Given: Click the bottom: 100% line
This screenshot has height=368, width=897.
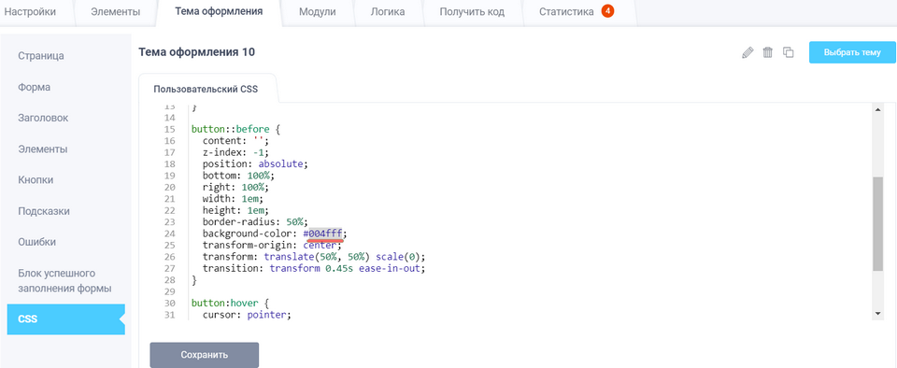Looking at the screenshot, I should point(238,176).
